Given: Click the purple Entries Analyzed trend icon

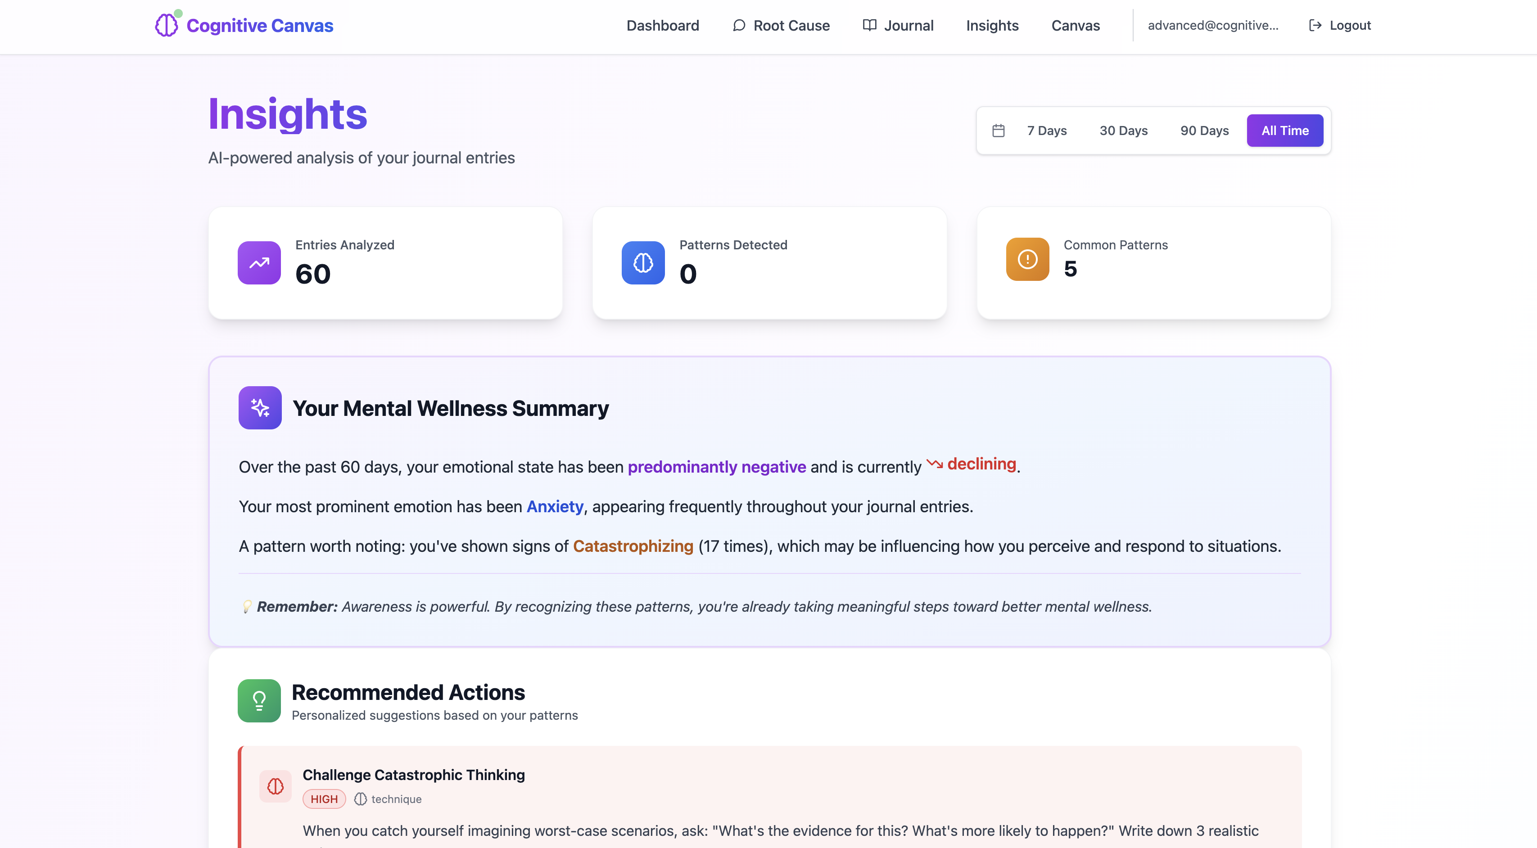Looking at the screenshot, I should (x=259, y=263).
